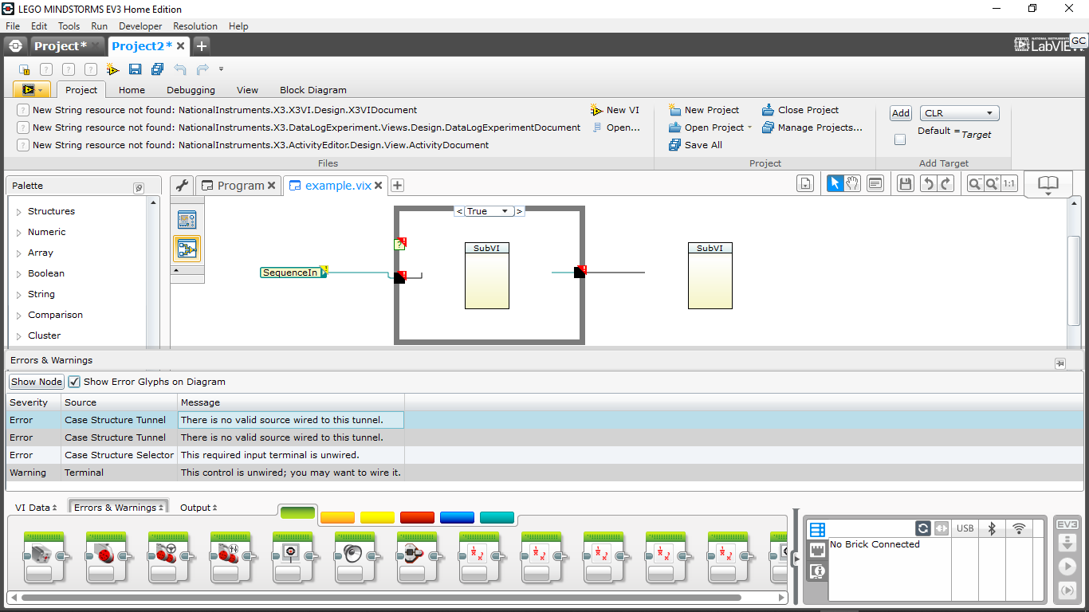Open the project properties wrench tab
Viewport: 1089px width, 612px height.
coord(183,186)
